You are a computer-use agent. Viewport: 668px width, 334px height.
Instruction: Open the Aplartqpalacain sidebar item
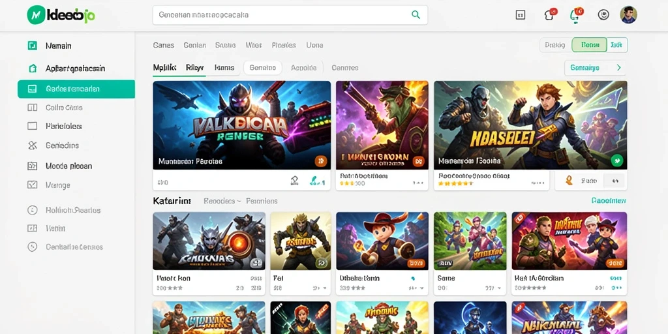77,68
